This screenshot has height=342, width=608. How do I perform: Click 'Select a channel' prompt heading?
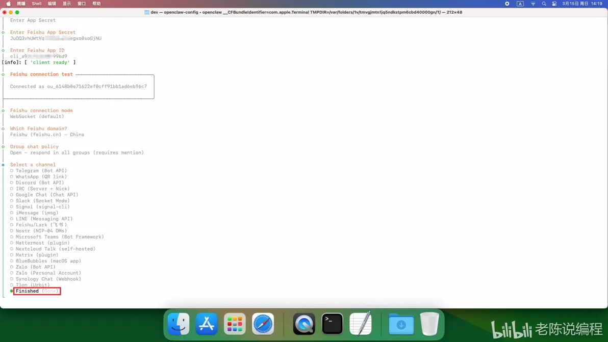33,165
